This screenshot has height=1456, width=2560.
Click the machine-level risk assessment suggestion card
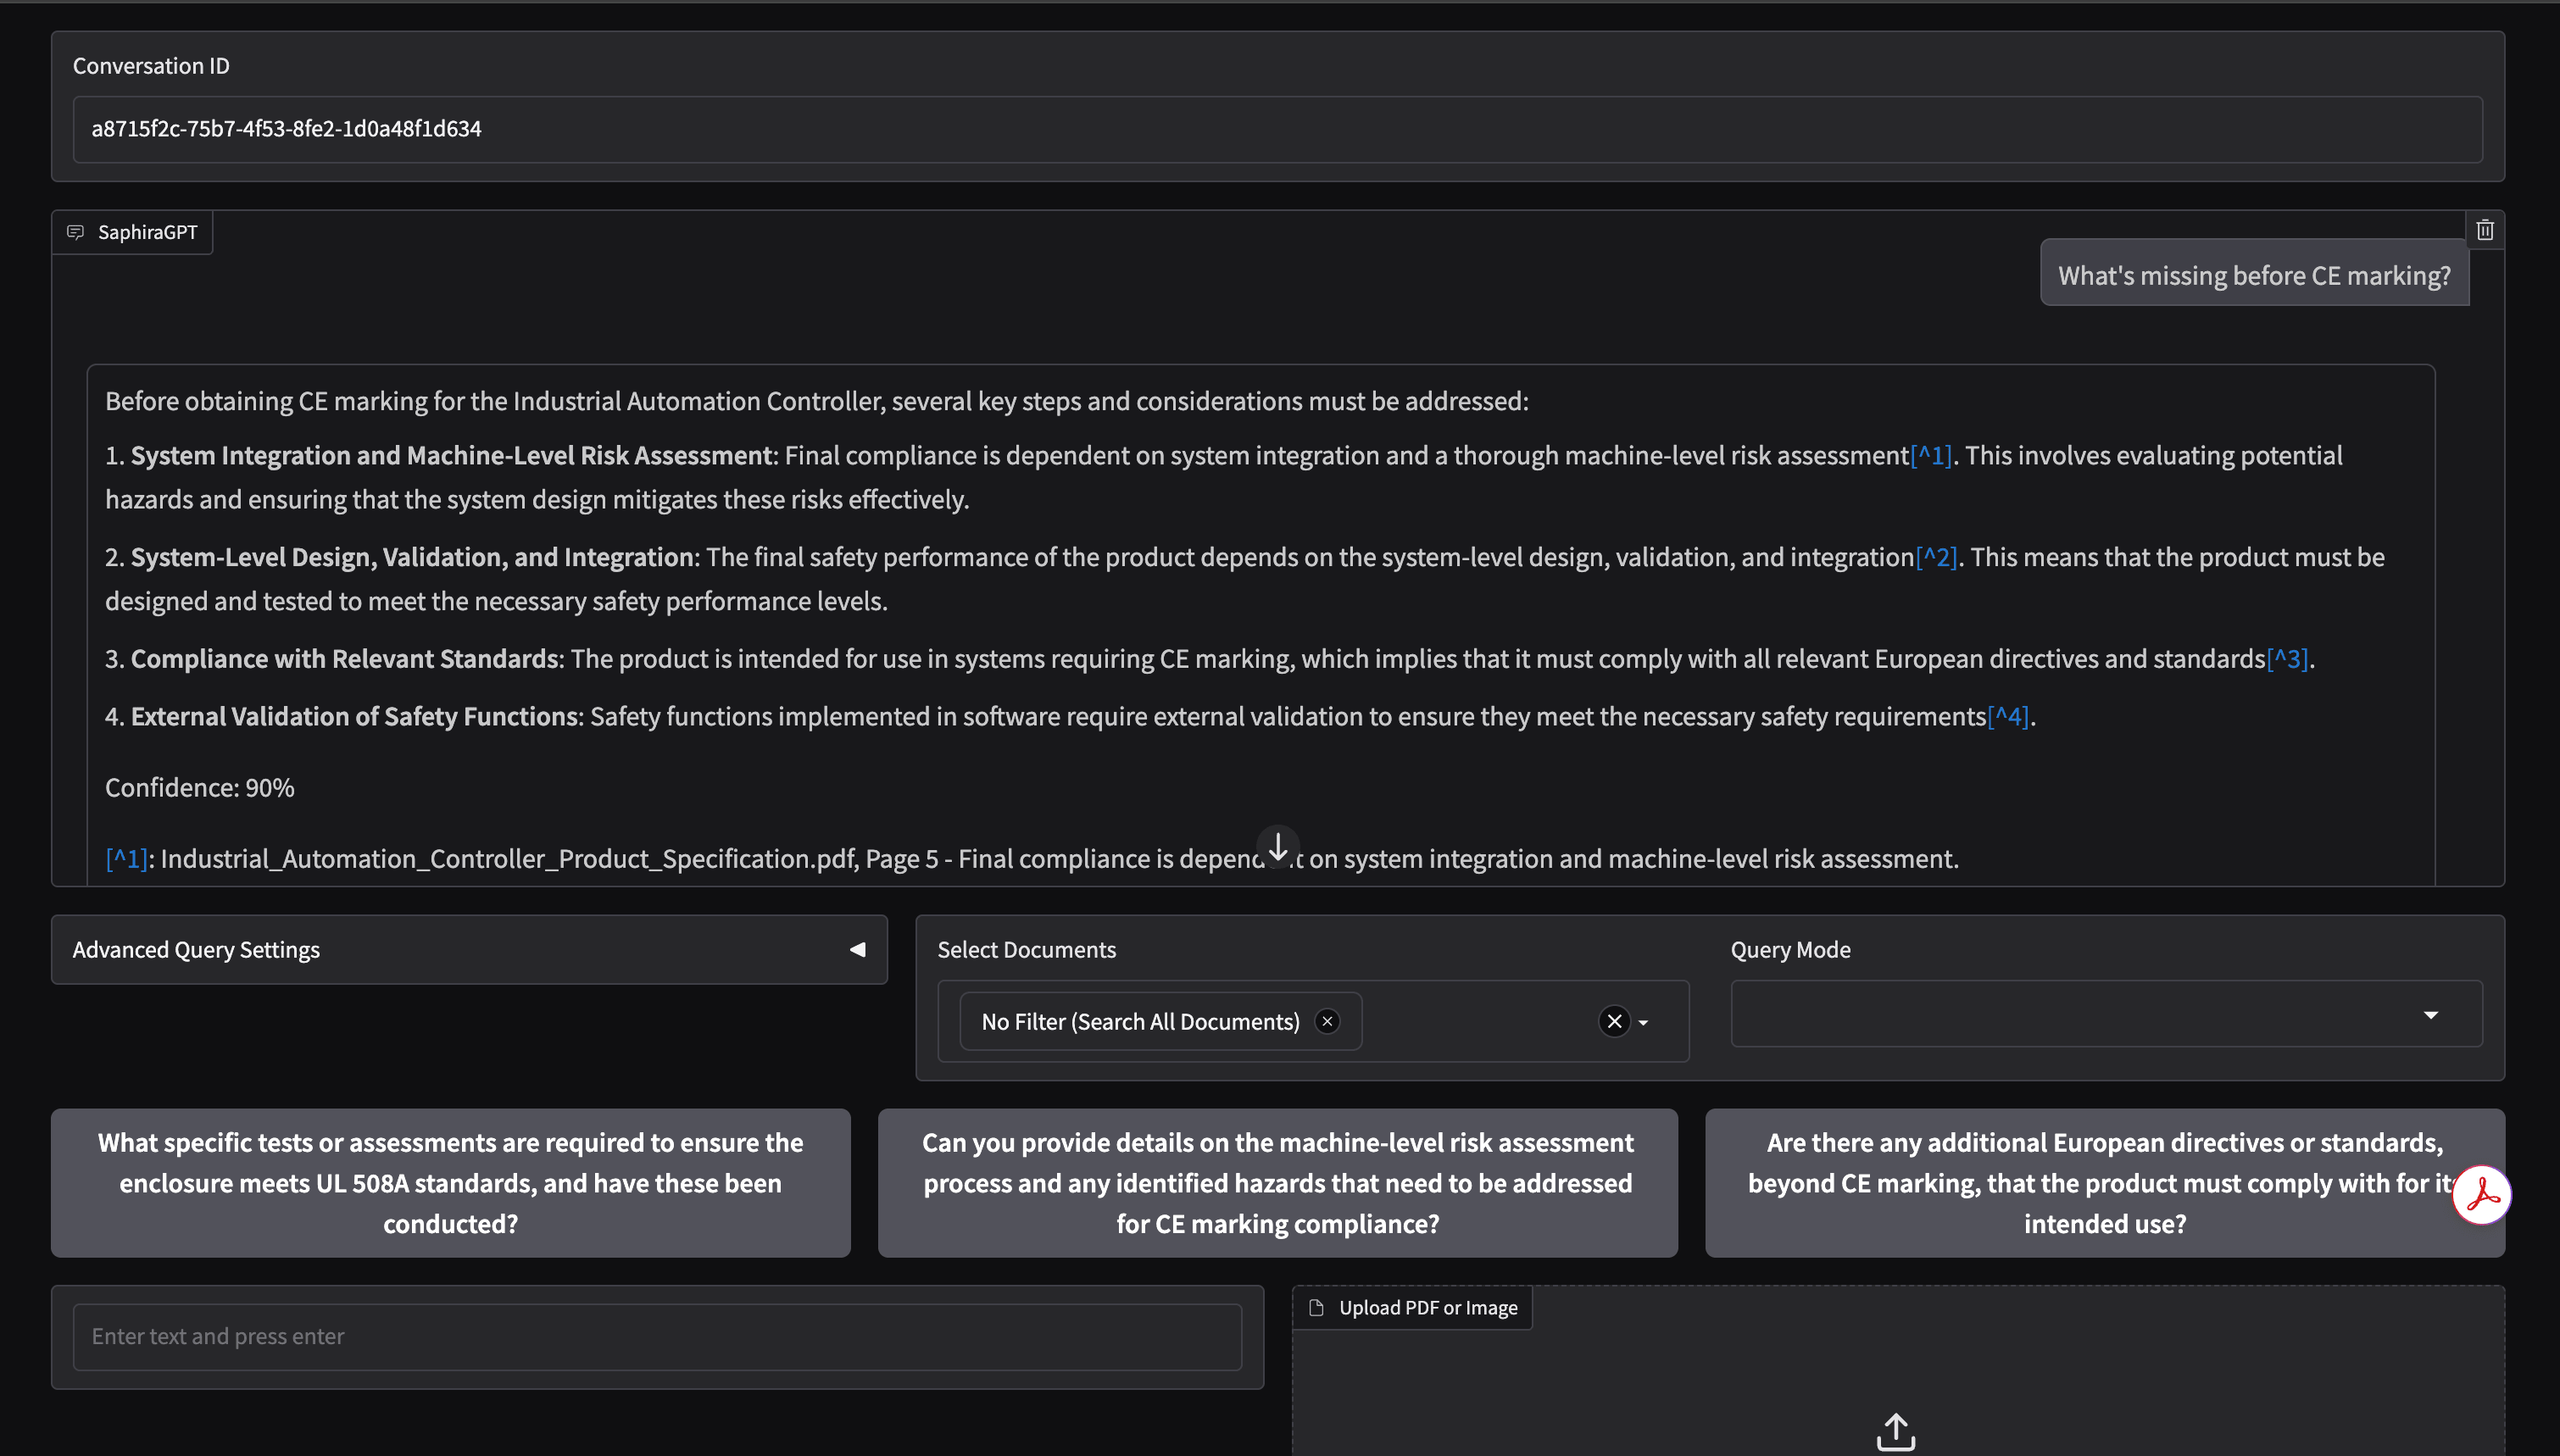tap(1277, 1183)
